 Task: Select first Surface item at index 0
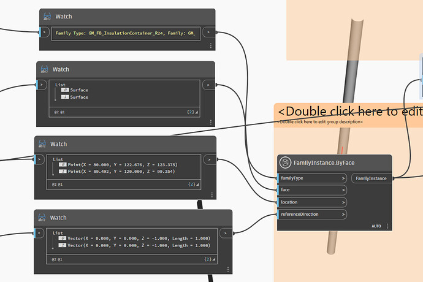click(x=75, y=90)
